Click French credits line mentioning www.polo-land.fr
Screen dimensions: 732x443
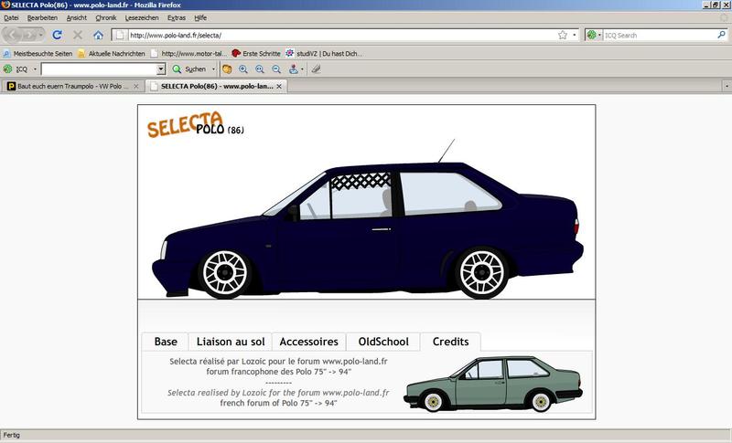point(278,362)
